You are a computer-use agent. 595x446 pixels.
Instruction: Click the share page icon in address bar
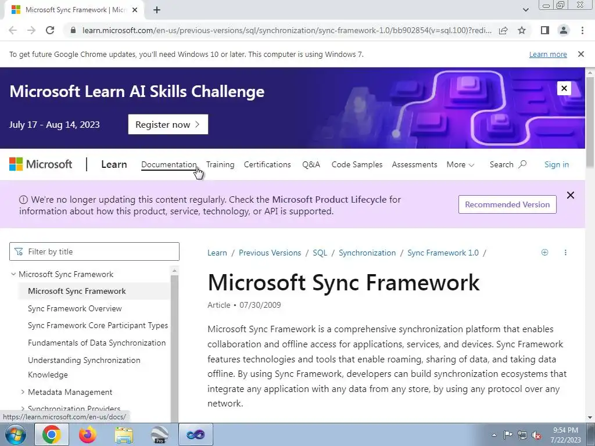503,30
